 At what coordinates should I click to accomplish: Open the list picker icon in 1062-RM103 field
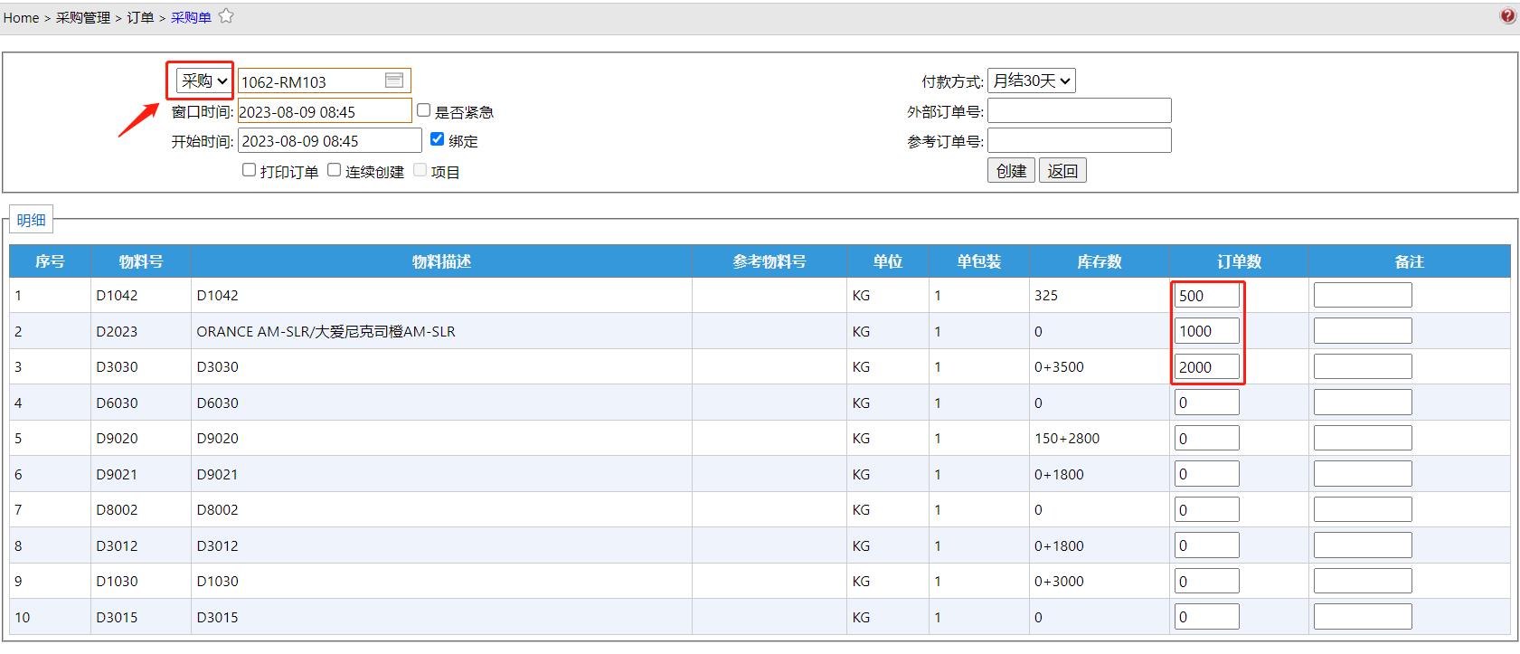394,81
